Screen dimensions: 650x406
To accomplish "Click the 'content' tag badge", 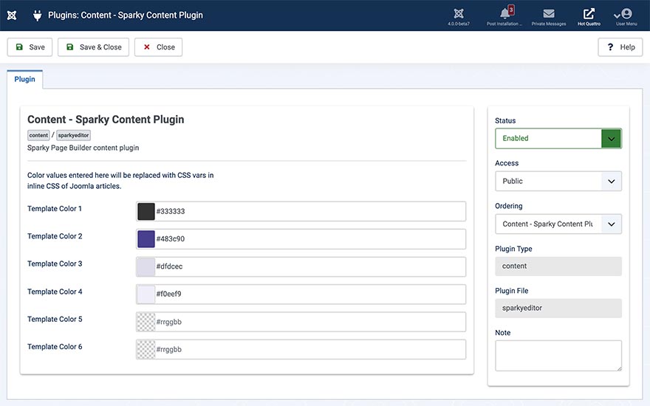I will pos(38,136).
